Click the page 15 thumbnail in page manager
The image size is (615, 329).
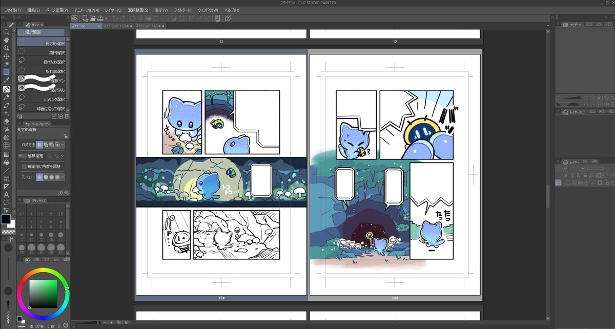(x=221, y=175)
